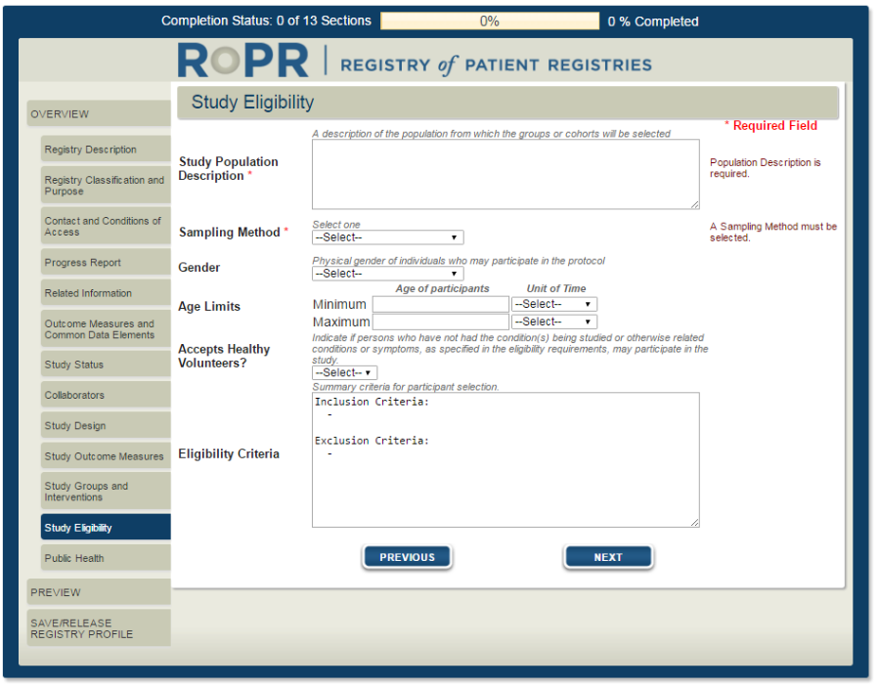Click the RoPR logo

click(243, 61)
